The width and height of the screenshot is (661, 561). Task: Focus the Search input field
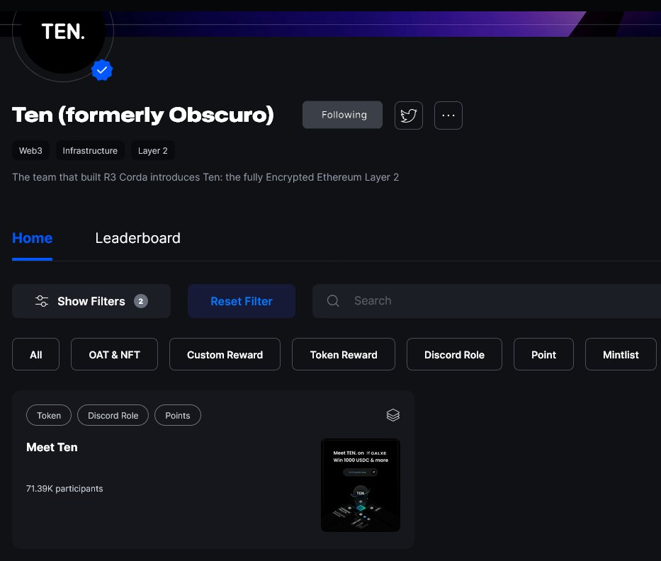(x=487, y=301)
